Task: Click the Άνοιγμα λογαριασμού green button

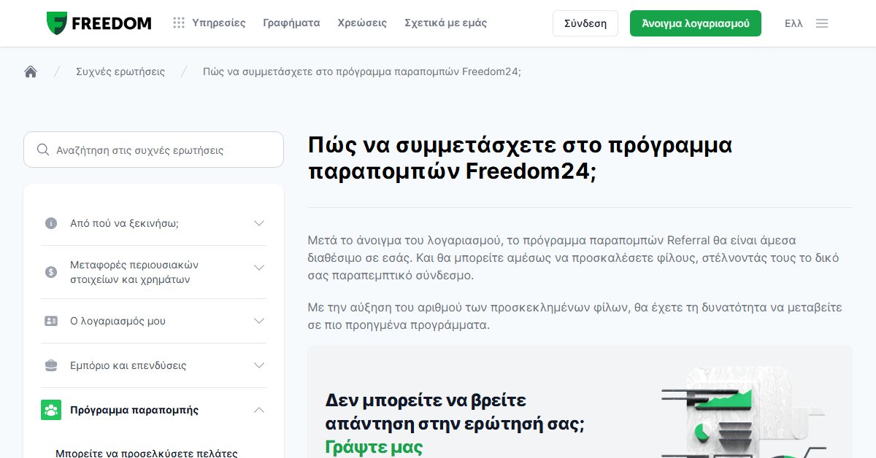Action: click(696, 23)
